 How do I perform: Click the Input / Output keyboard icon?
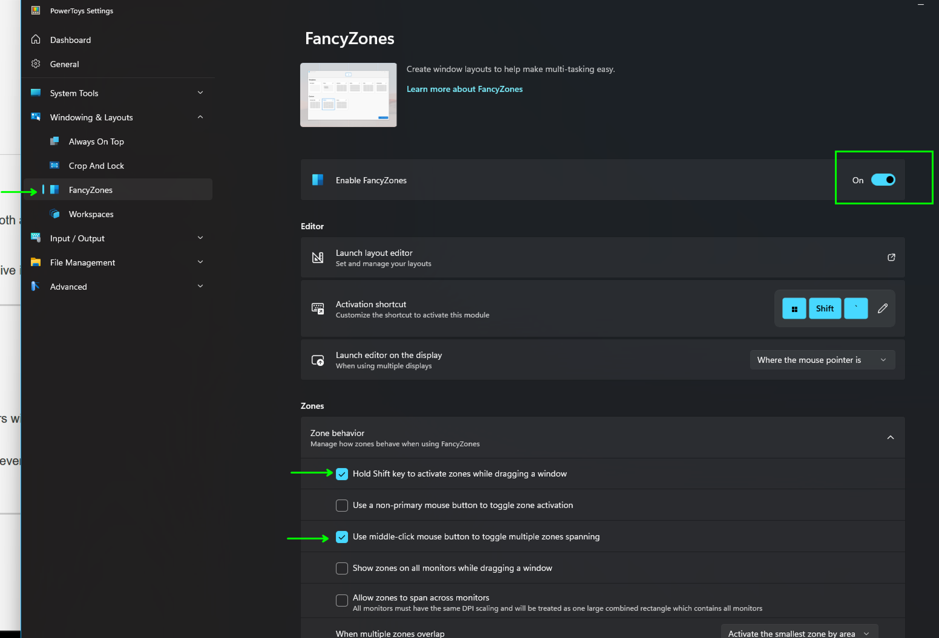tap(35, 238)
